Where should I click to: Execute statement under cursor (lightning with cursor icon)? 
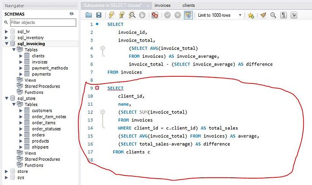[x=122, y=15]
